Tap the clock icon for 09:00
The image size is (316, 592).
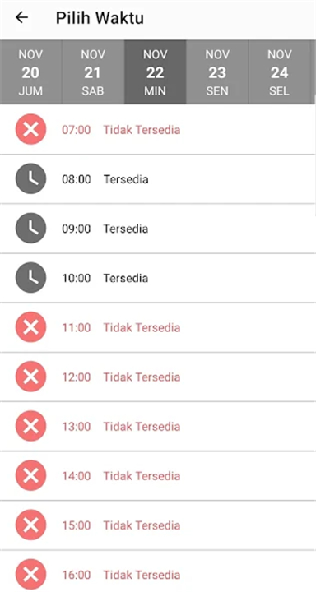30,229
